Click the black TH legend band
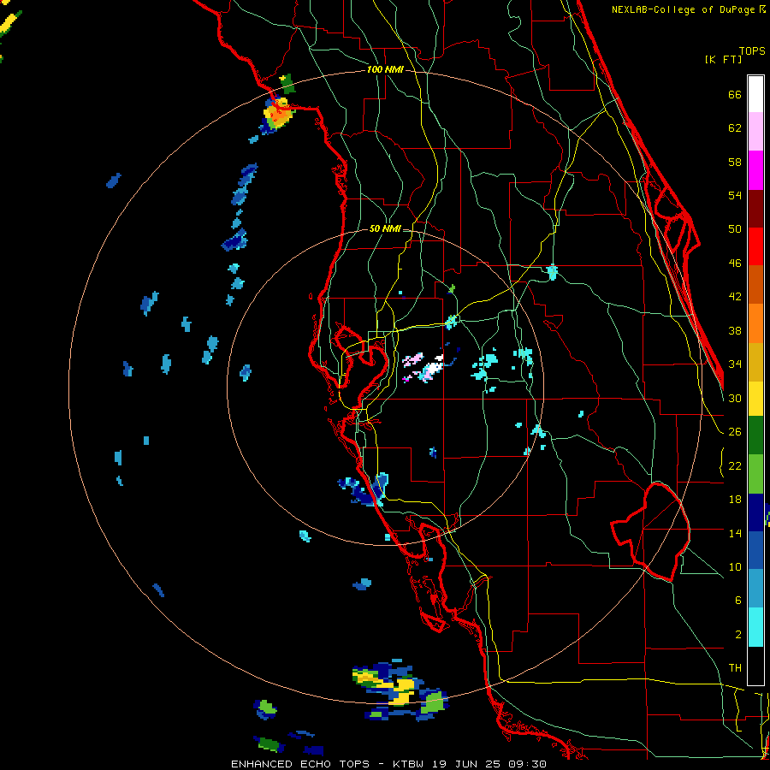Screen dimensions: 770x770 point(755,666)
